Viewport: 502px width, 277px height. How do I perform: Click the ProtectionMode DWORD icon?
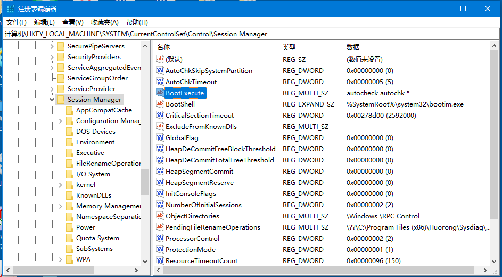(160, 249)
